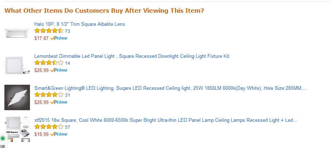Open the Lemonbest Dimmable Led Panel Light link
332x148 pixels.
point(132,56)
